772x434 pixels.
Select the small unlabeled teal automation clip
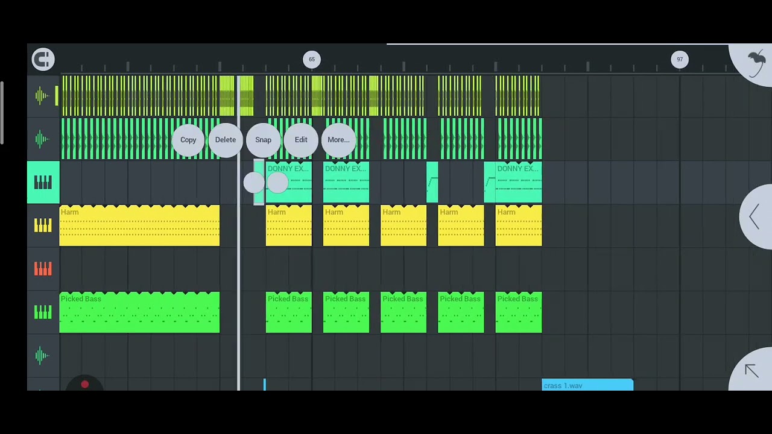pos(432,182)
